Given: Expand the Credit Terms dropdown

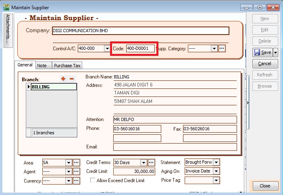Looking at the screenshot, I should (x=144, y=162).
